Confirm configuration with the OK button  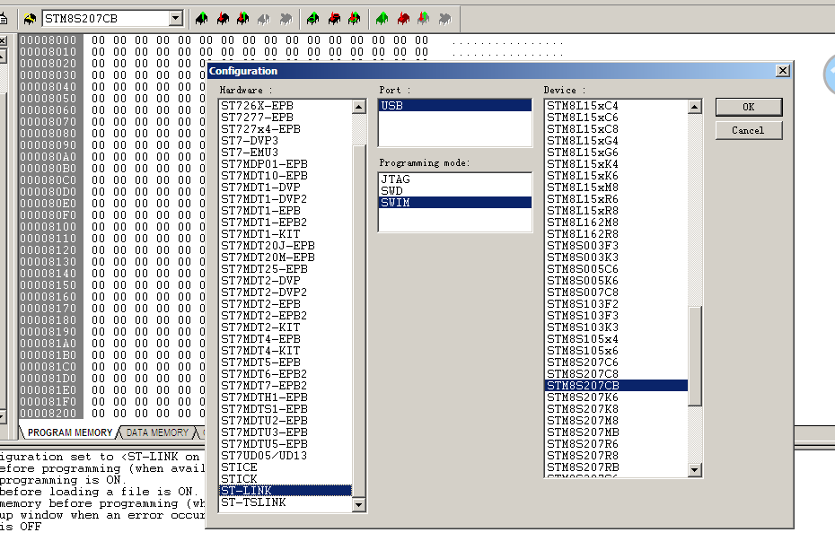(x=749, y=107)
